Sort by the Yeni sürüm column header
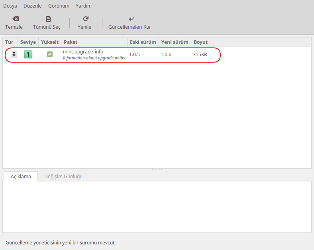 175,42
